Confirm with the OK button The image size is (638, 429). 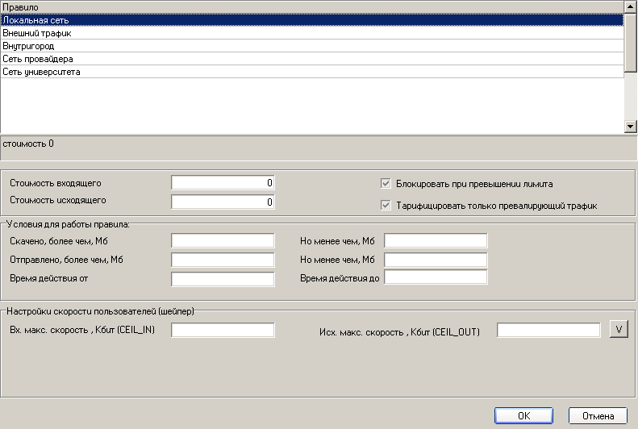523,416
